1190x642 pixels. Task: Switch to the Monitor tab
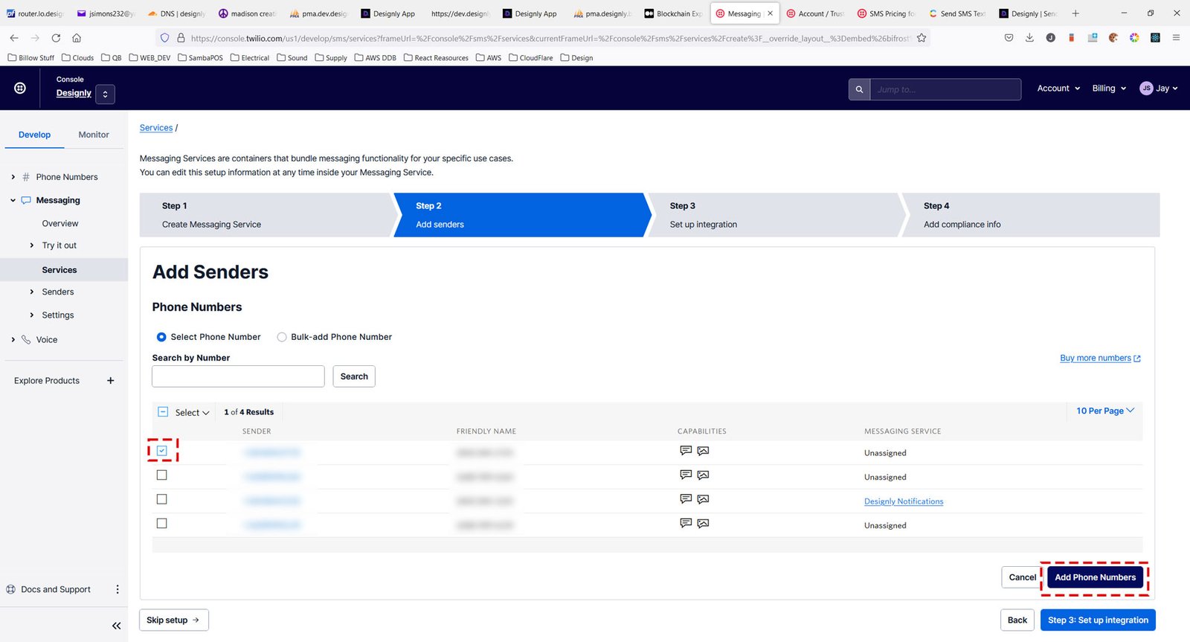[x=94, y=135]
